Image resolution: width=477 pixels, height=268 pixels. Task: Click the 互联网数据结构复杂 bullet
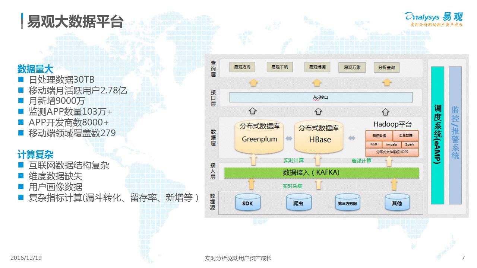pos(69,166)
